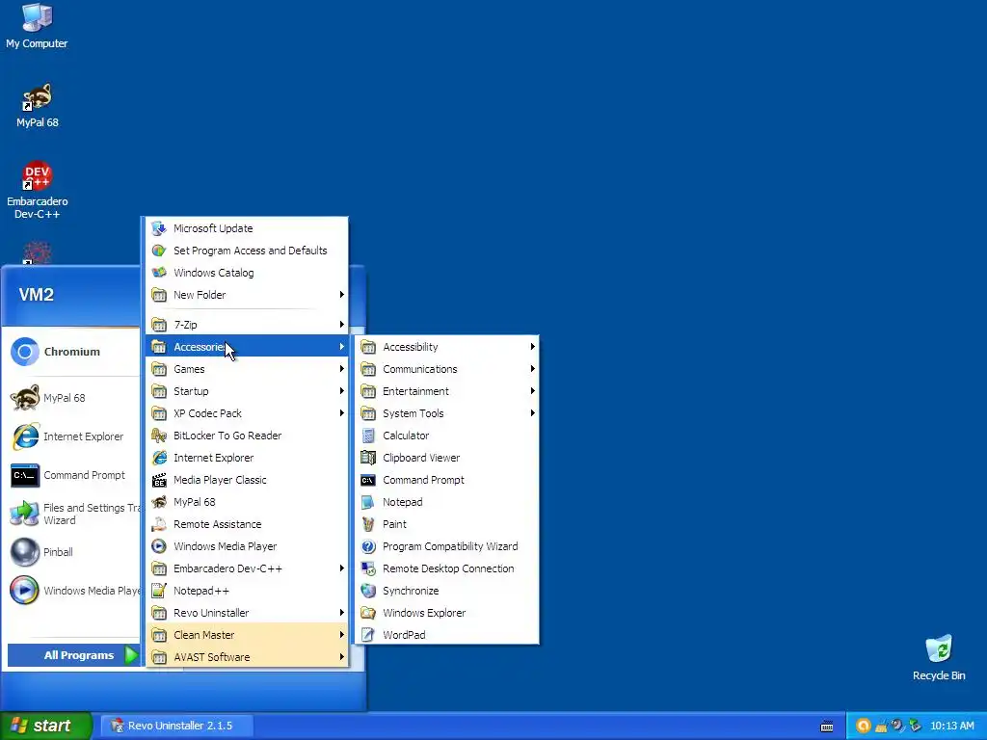
Task: Open Remote Assistance
Action: pos(248,524)
